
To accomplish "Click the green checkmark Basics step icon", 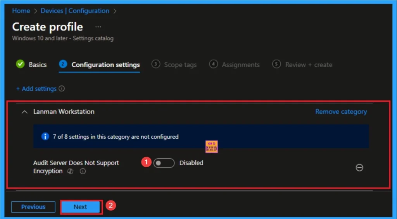I will click(20, 65).
